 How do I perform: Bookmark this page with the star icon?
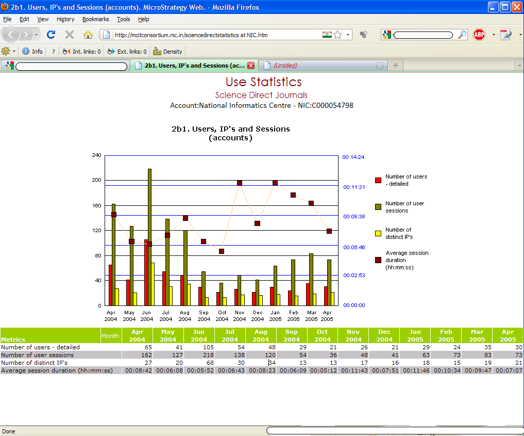coord(338,35)
